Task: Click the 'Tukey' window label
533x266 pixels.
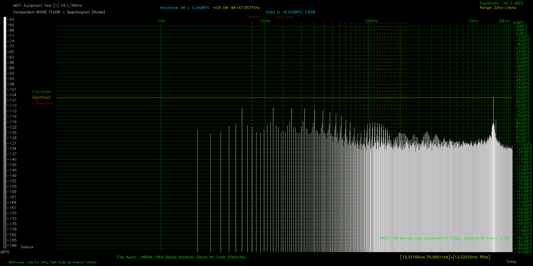Action: click(511, 262)
